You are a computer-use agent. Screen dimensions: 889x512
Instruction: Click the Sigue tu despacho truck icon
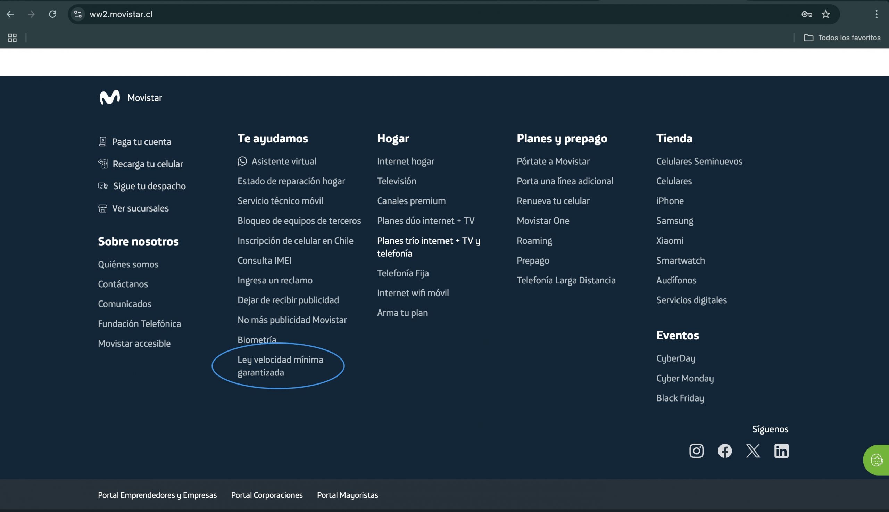103,186
